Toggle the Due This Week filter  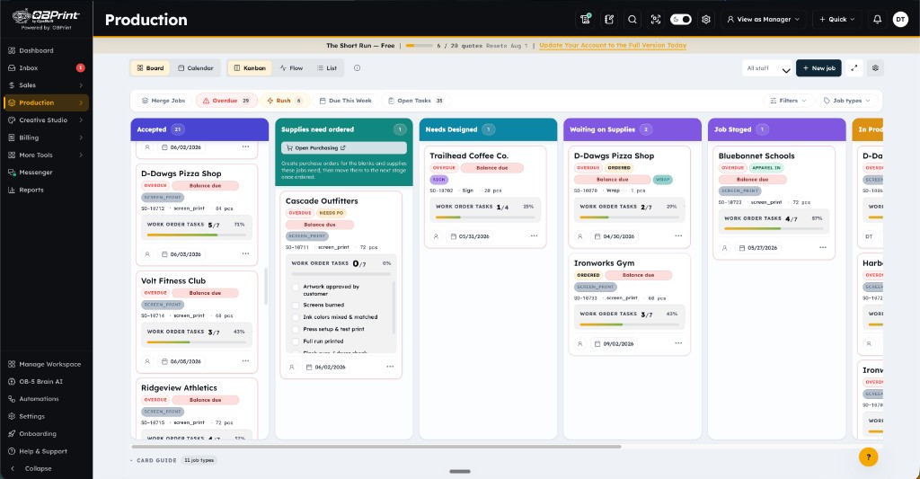tap(345, 101)
